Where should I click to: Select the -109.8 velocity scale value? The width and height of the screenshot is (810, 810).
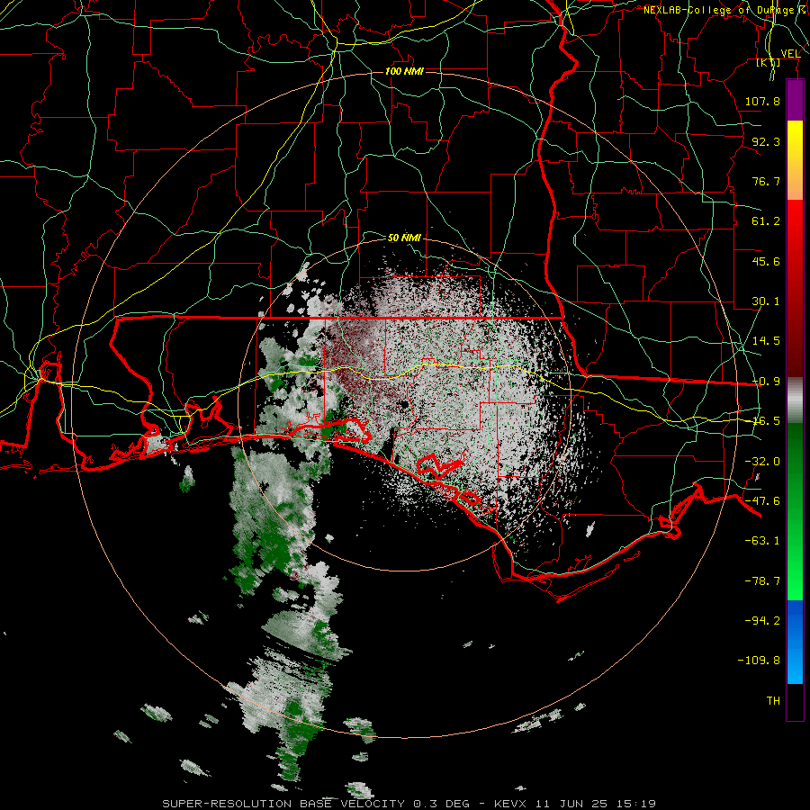pos(759,661)
